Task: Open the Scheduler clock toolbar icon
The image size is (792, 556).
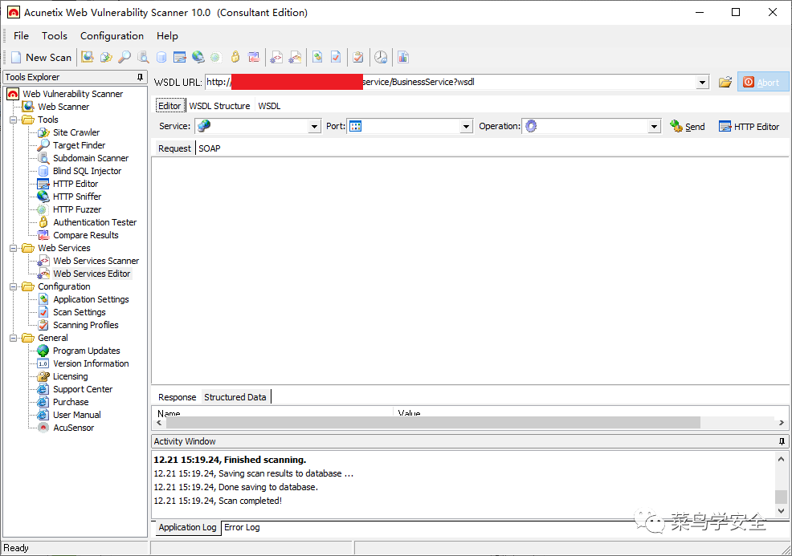Action: pyautogui.click(x=381, y=57)
